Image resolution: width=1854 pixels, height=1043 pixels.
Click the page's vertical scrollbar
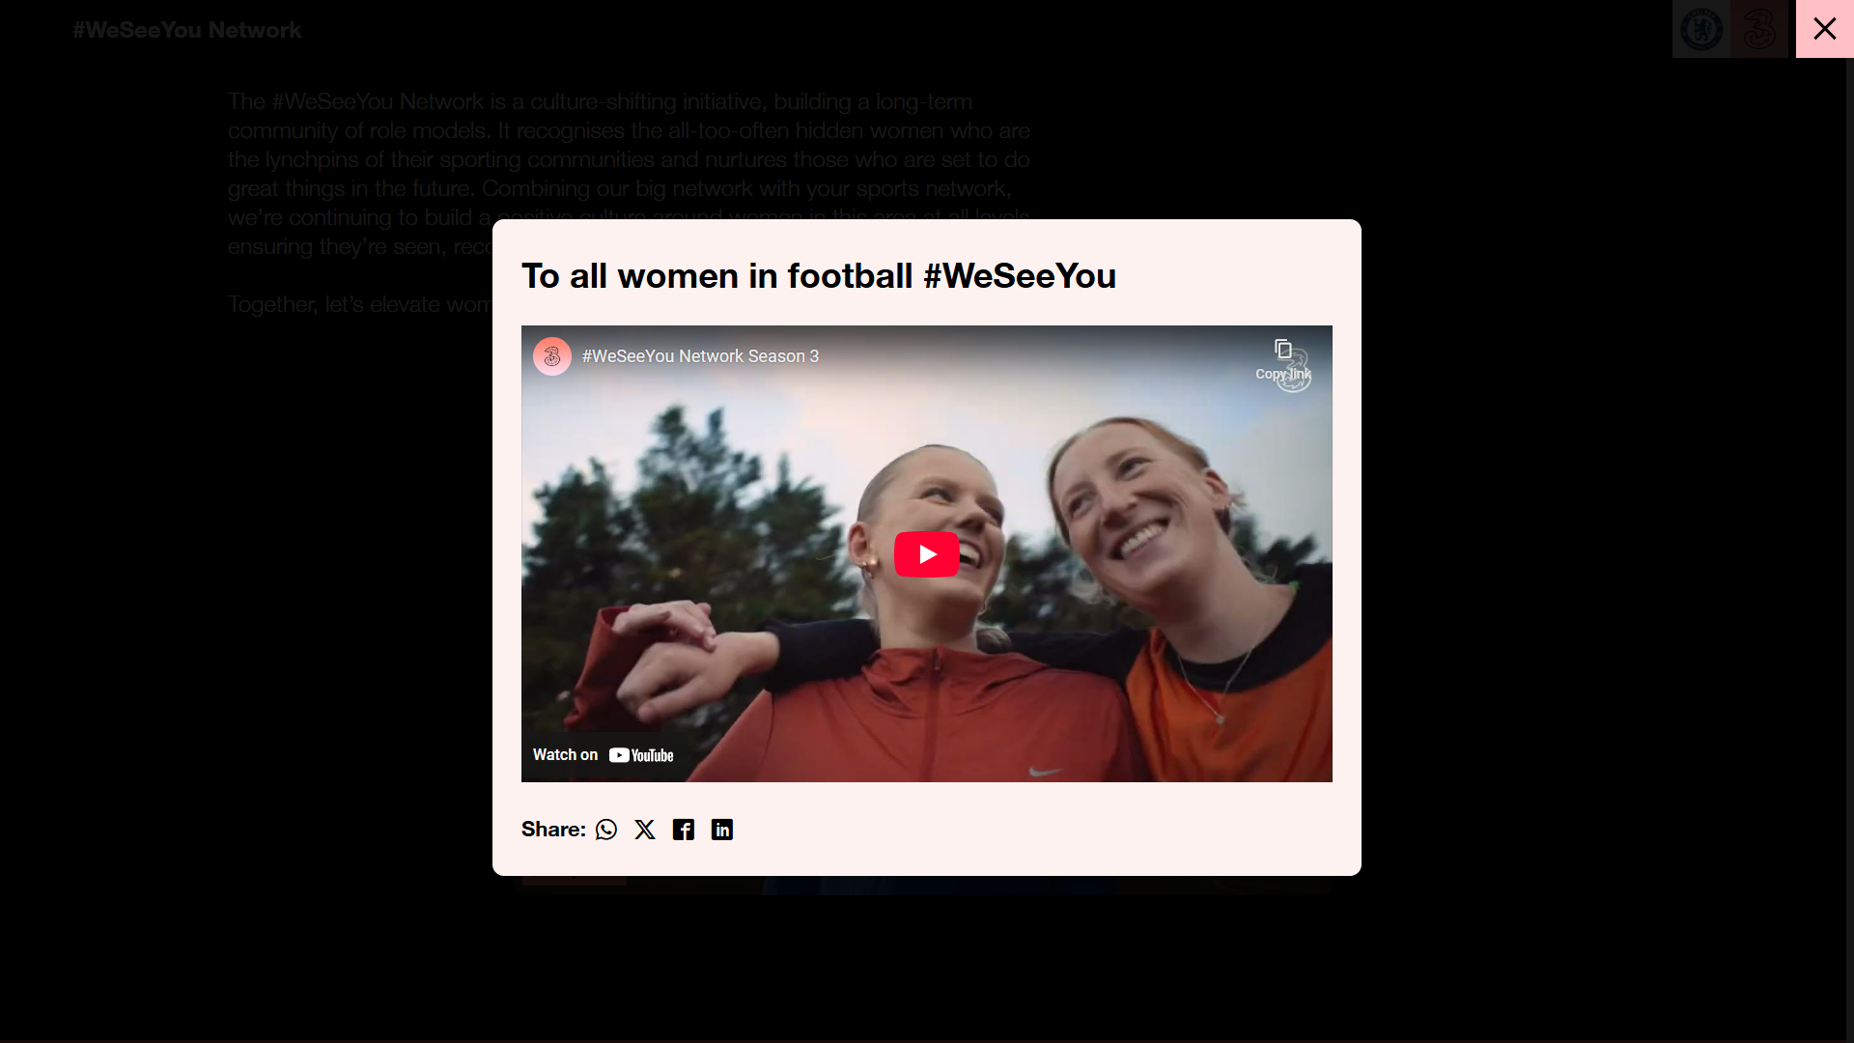(x=1849, y=521)
